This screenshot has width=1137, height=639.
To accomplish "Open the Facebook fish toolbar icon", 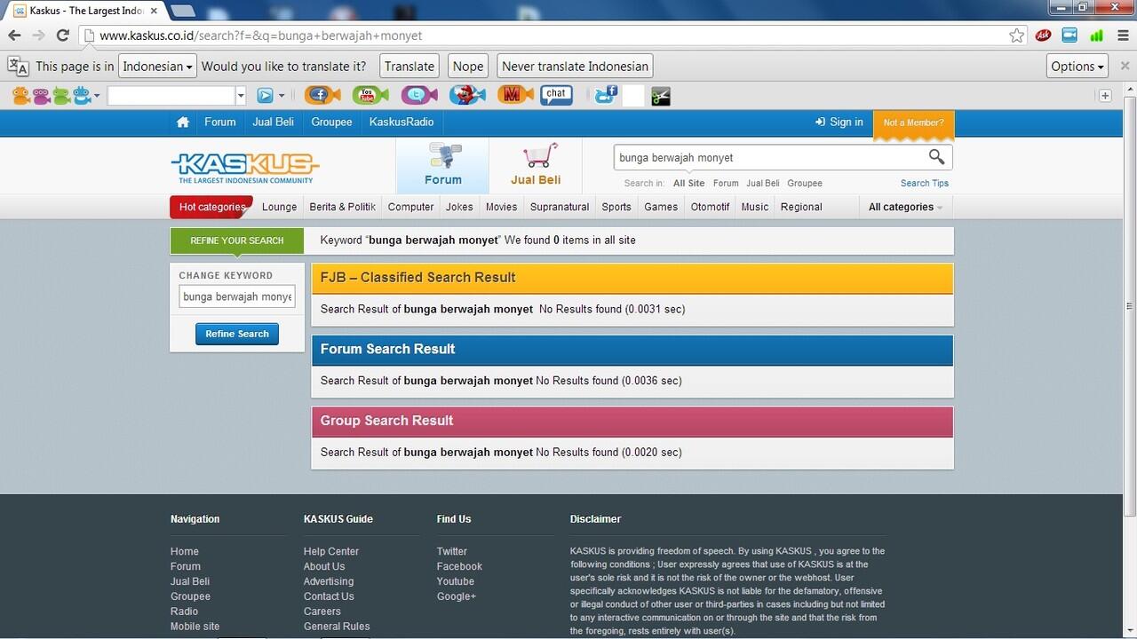I will tap(322, 95).
